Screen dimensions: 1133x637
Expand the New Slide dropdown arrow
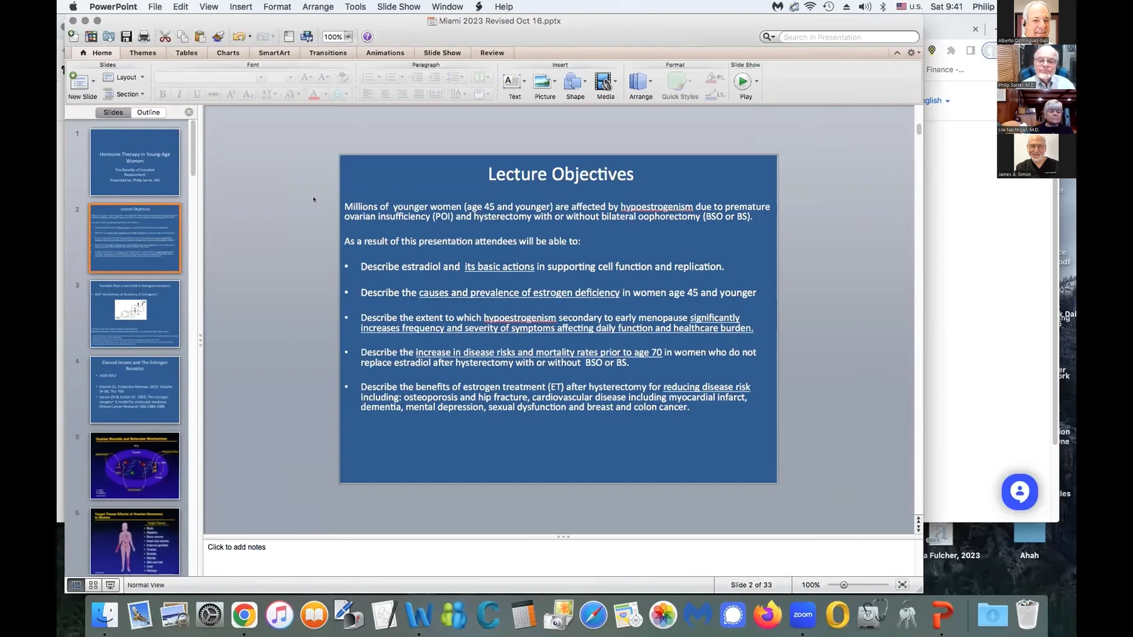tap(93, 81)
